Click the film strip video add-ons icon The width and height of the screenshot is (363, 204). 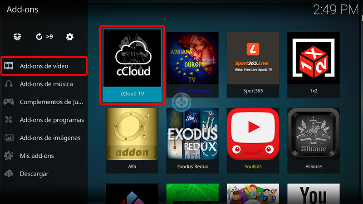[9, 66]
